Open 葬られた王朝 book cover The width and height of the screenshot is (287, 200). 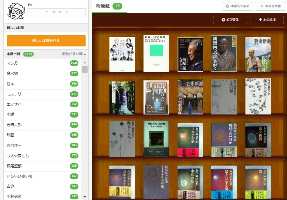point(156,97)
